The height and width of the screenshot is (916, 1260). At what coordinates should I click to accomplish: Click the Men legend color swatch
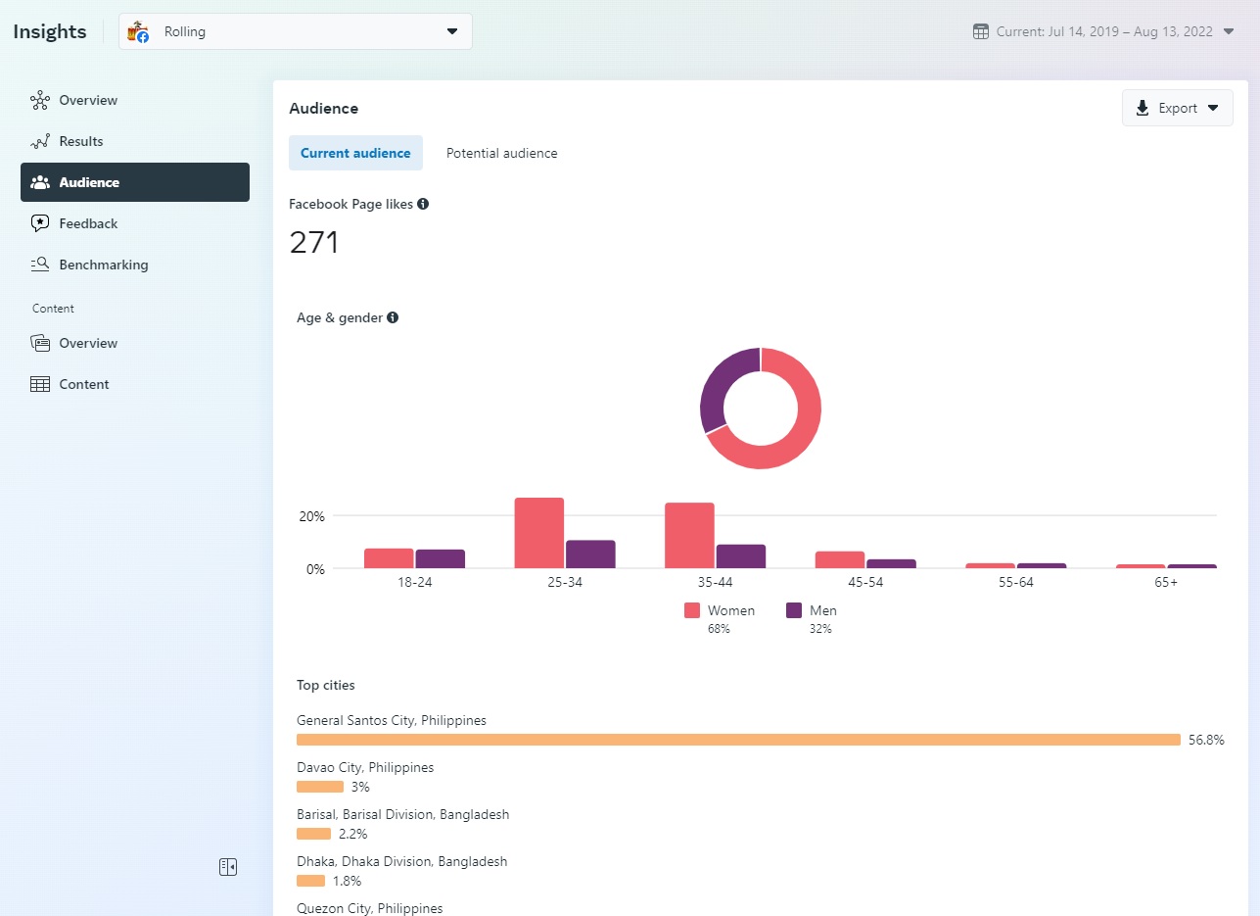[x=794, y=610]
